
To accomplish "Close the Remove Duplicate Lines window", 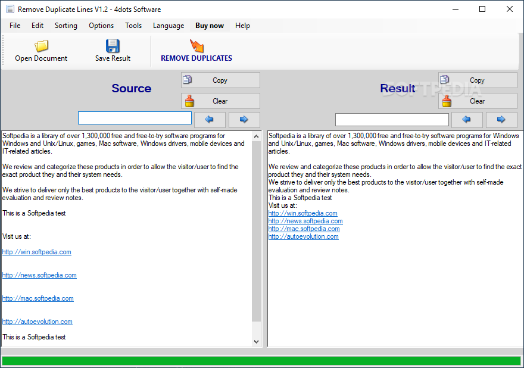I will (x=510, y=10).
